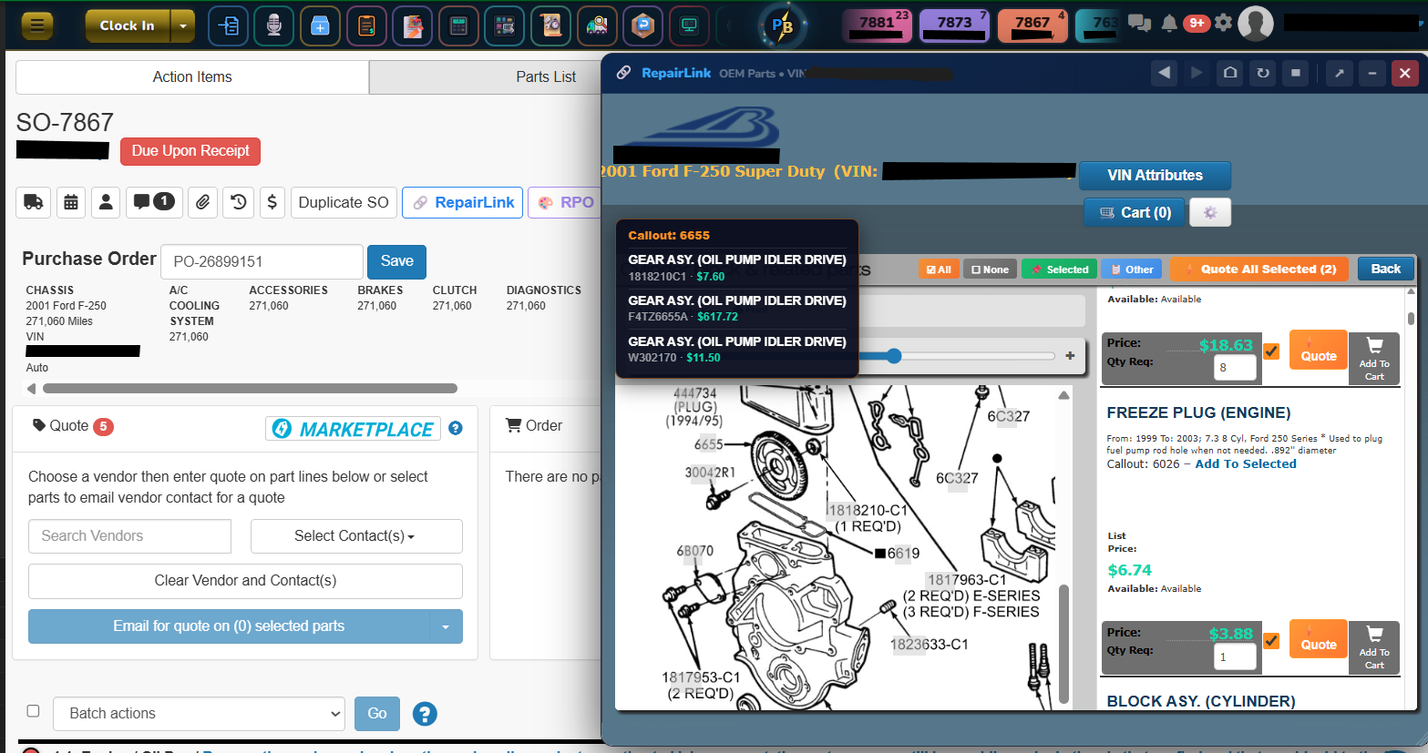The width and height of the screenshot is (1428, 753).
Task: Open the PB lightning logo
Action: tap(782, 25)
